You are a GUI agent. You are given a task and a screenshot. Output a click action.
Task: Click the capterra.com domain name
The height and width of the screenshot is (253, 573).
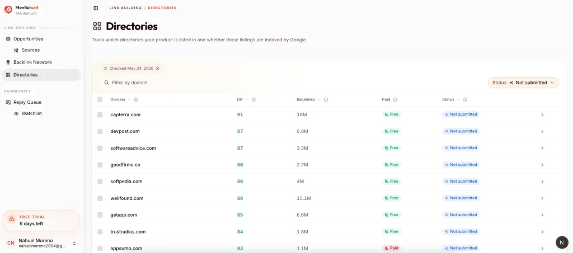(125, 115)
